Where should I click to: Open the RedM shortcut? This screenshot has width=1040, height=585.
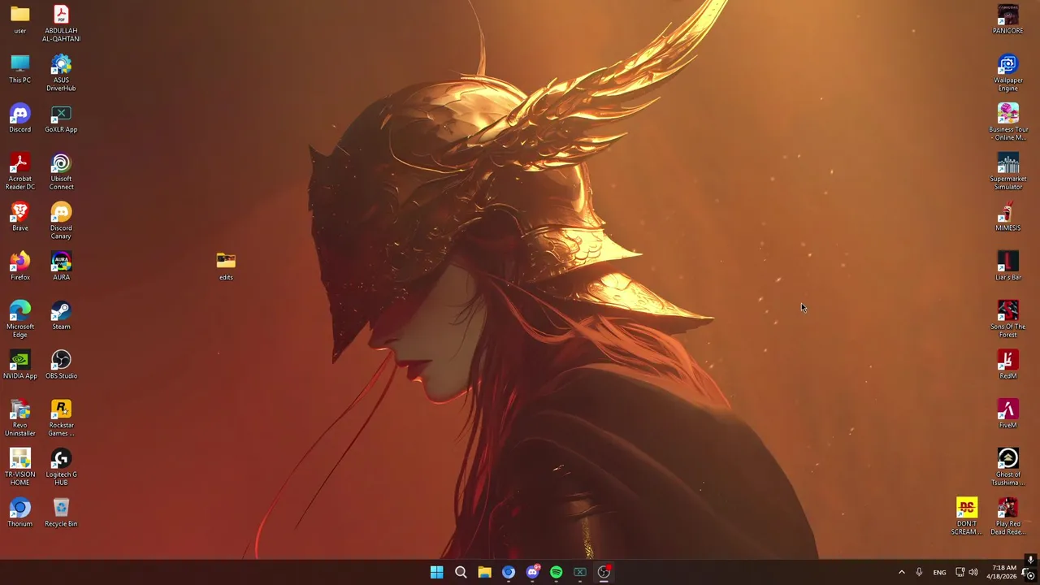[1007, 365]
